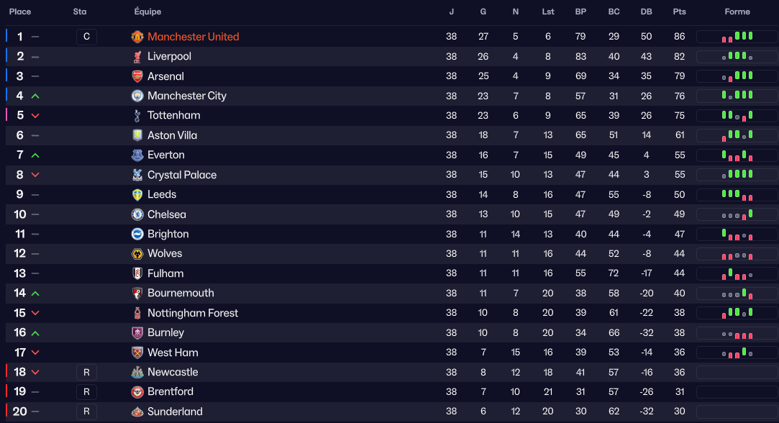Click the C status badge for Manchester United
The height and width of the screenshot is (423, 779).
pyautogui.click(x=86, y=37)
